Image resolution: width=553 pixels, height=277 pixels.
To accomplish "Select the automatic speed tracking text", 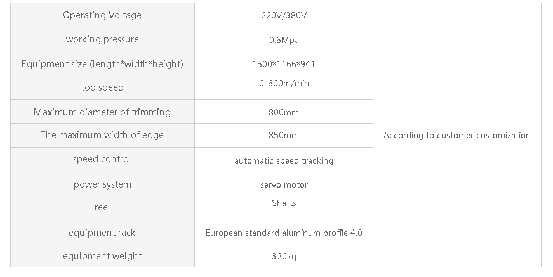I will pos(284,161).
